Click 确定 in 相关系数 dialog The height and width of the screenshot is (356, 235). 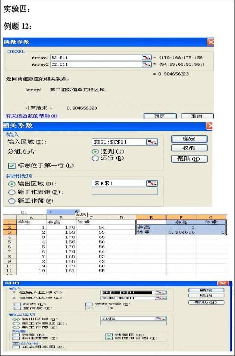(x=189, y=139)
